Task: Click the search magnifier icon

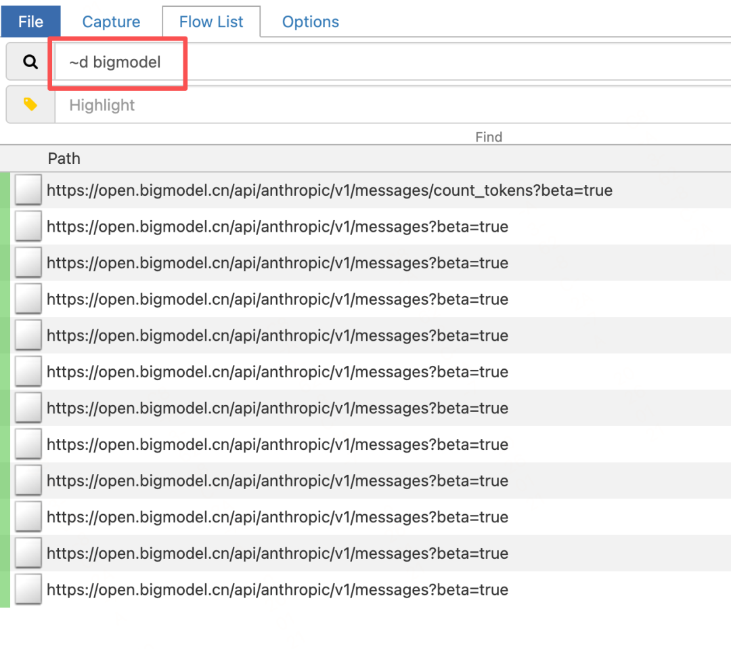Action: tap(30, 62)
